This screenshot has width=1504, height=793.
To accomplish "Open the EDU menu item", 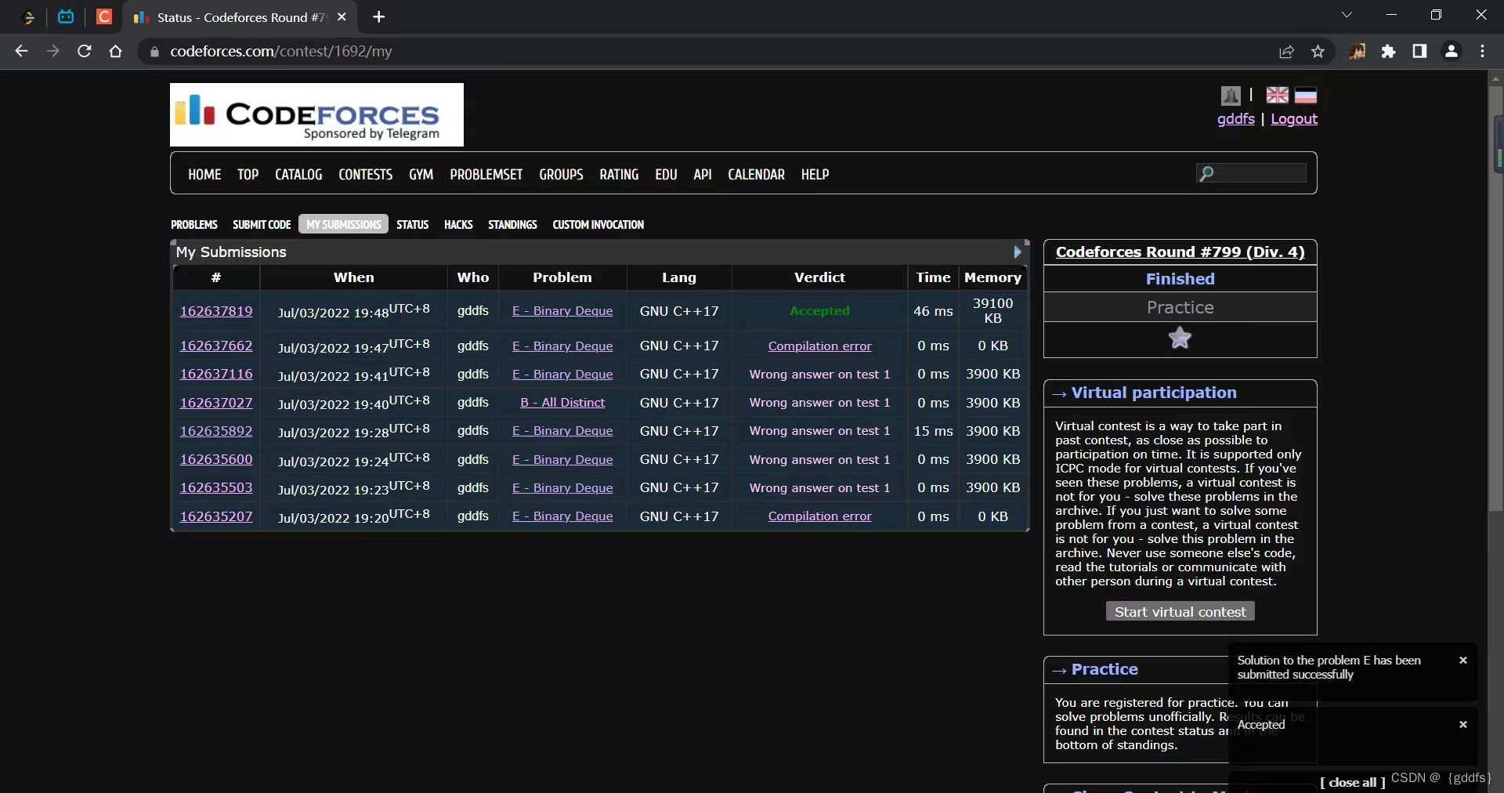I will click(666, 174).
